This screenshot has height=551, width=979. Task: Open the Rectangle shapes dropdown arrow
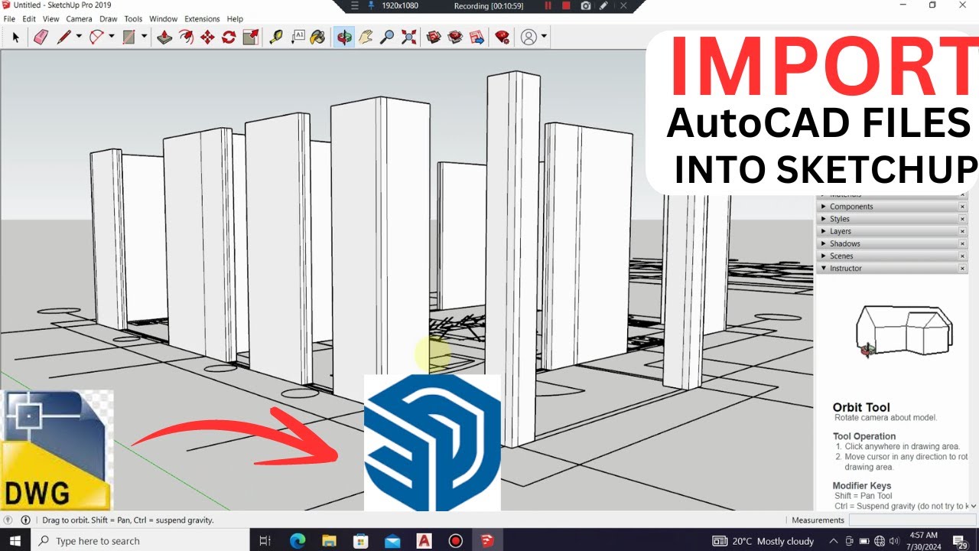144,36
